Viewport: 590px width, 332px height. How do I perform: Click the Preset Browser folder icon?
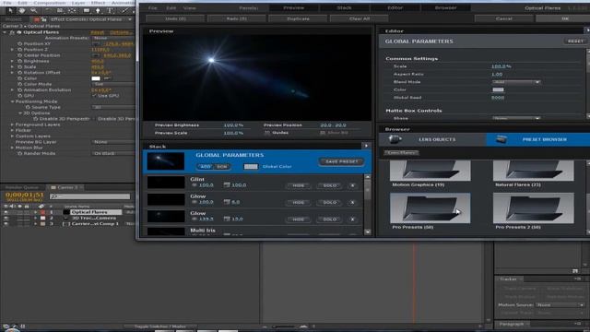coord(501,139)
